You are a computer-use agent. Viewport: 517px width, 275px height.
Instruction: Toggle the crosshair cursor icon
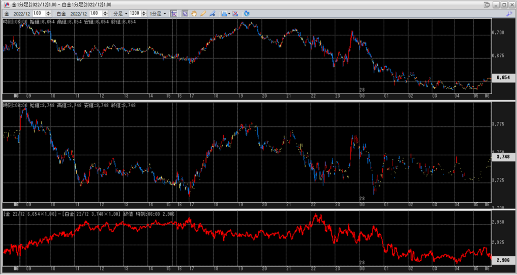174,13
